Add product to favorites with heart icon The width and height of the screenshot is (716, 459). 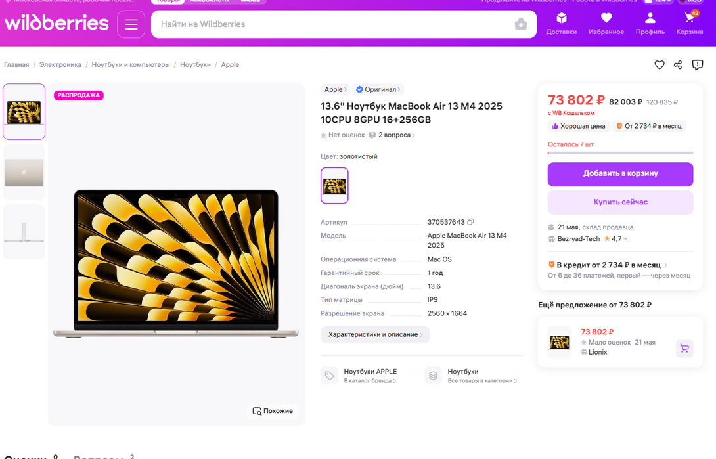click(660, 65)
